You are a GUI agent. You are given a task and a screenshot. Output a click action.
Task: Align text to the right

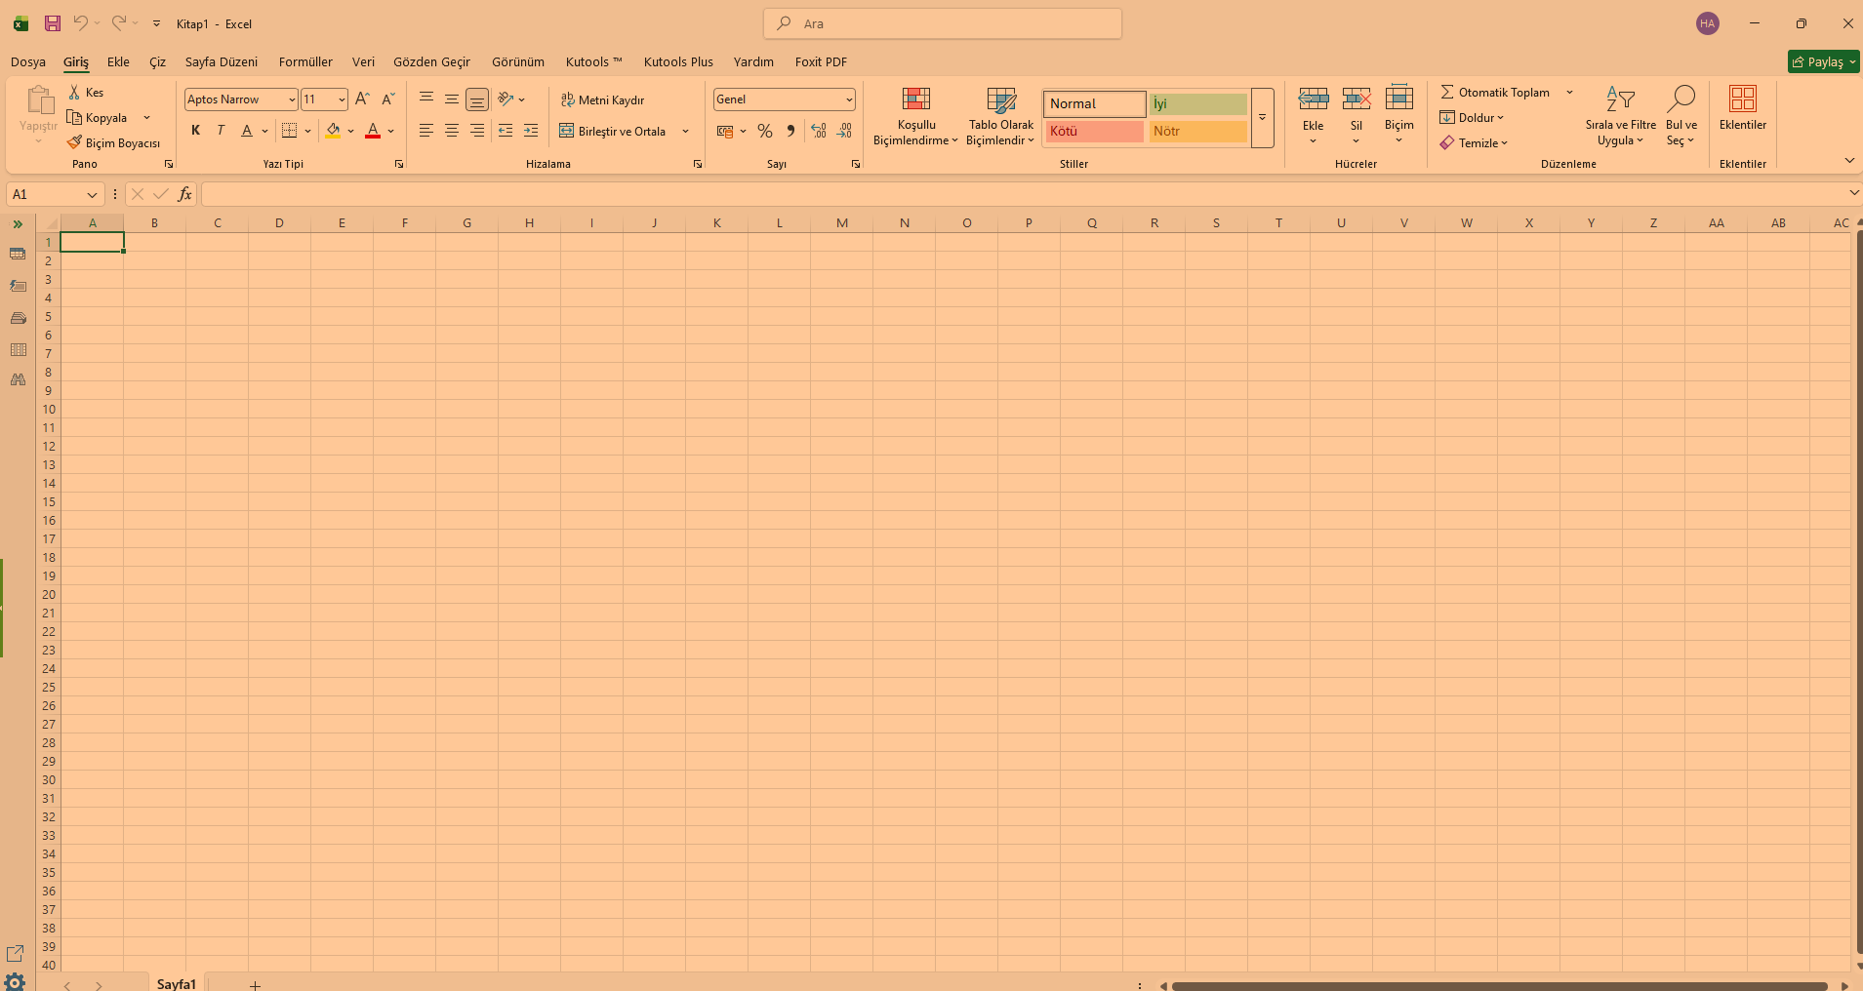[x=477, y=131]
